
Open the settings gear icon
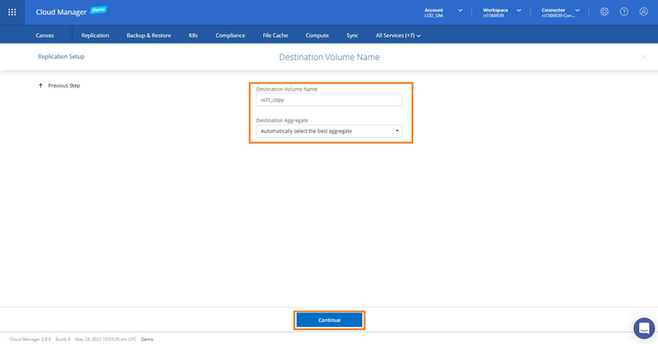pyautogui.click(x=604, y=12)
